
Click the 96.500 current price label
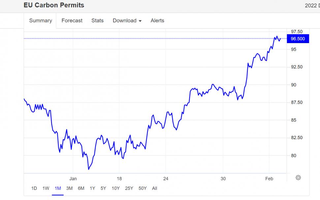[298, 39]
